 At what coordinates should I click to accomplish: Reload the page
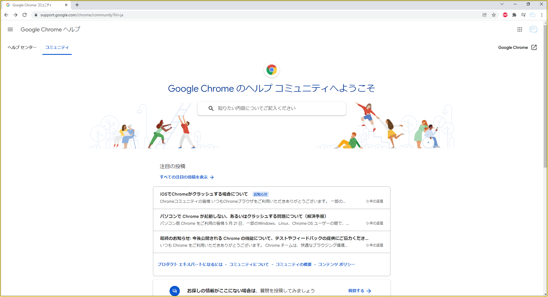click(25, 15)
